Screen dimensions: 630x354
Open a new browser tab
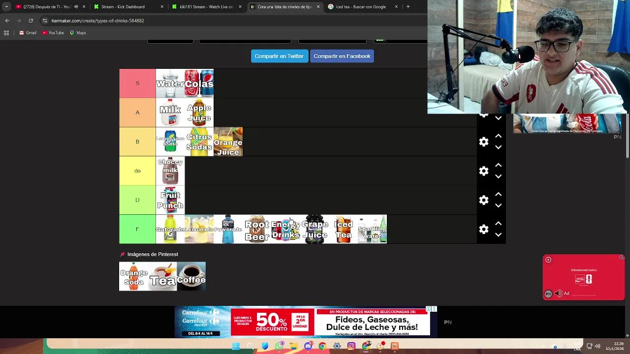[x=408, y=6]
